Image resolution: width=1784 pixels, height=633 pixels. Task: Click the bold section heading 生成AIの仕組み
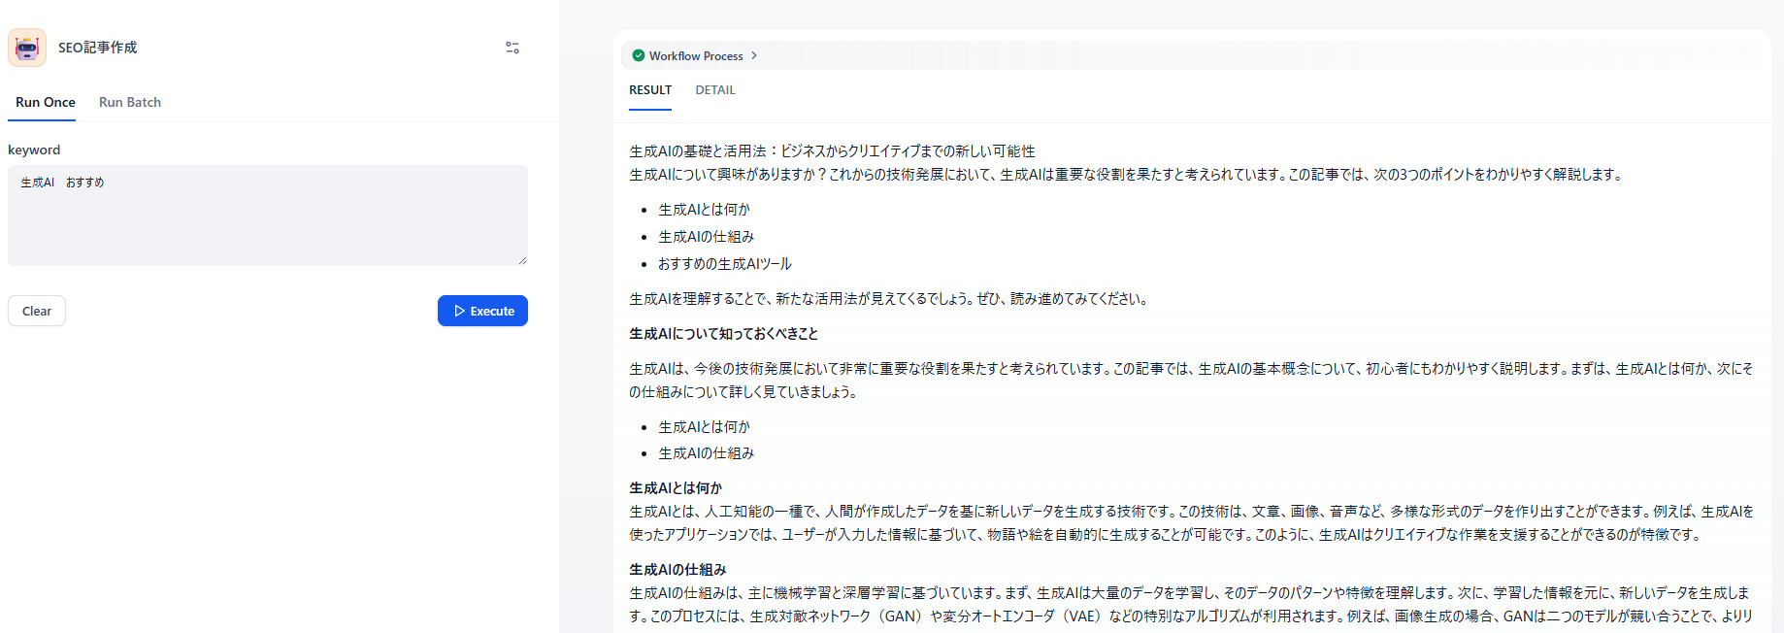pyautogui.click(x=677, y=570)
